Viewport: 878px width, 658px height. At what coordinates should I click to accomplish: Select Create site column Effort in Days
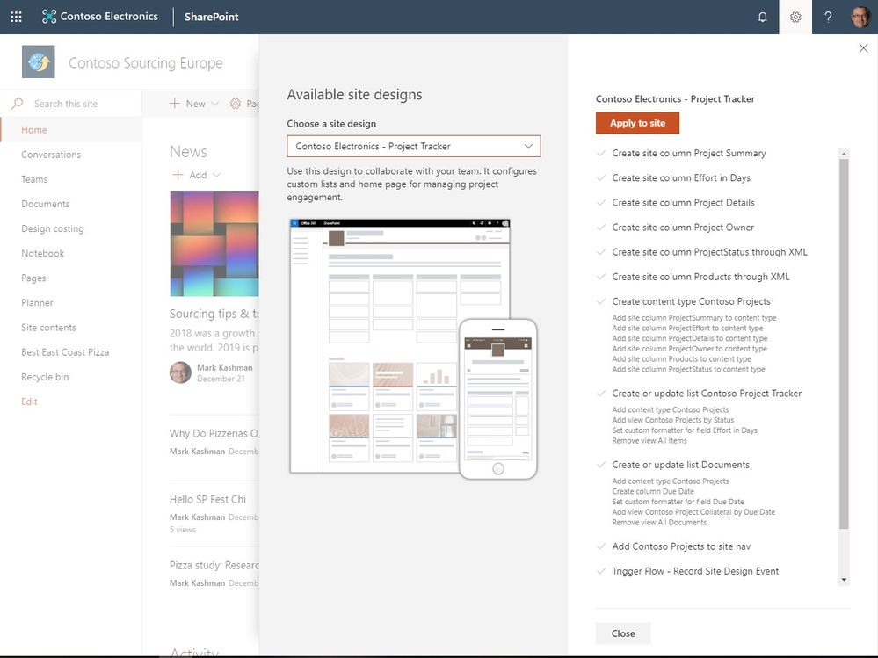pos(681,177)
